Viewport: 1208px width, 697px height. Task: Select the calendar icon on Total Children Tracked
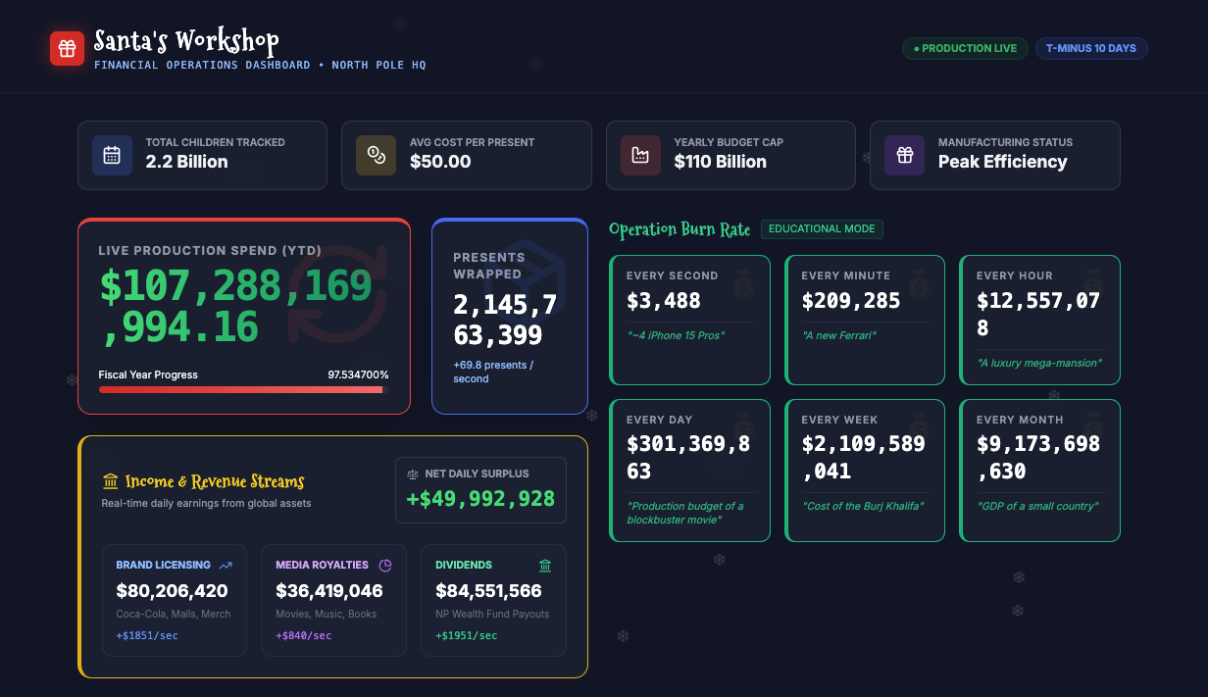coord(112,155)
